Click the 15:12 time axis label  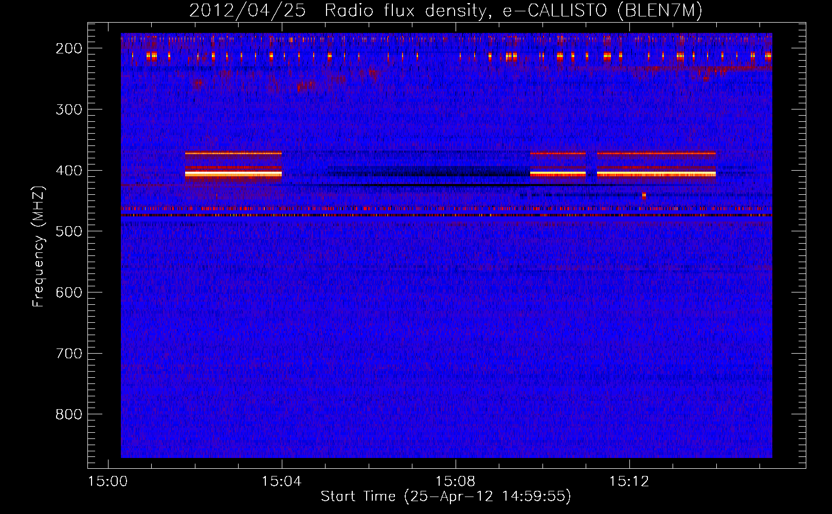coord(629,482)
